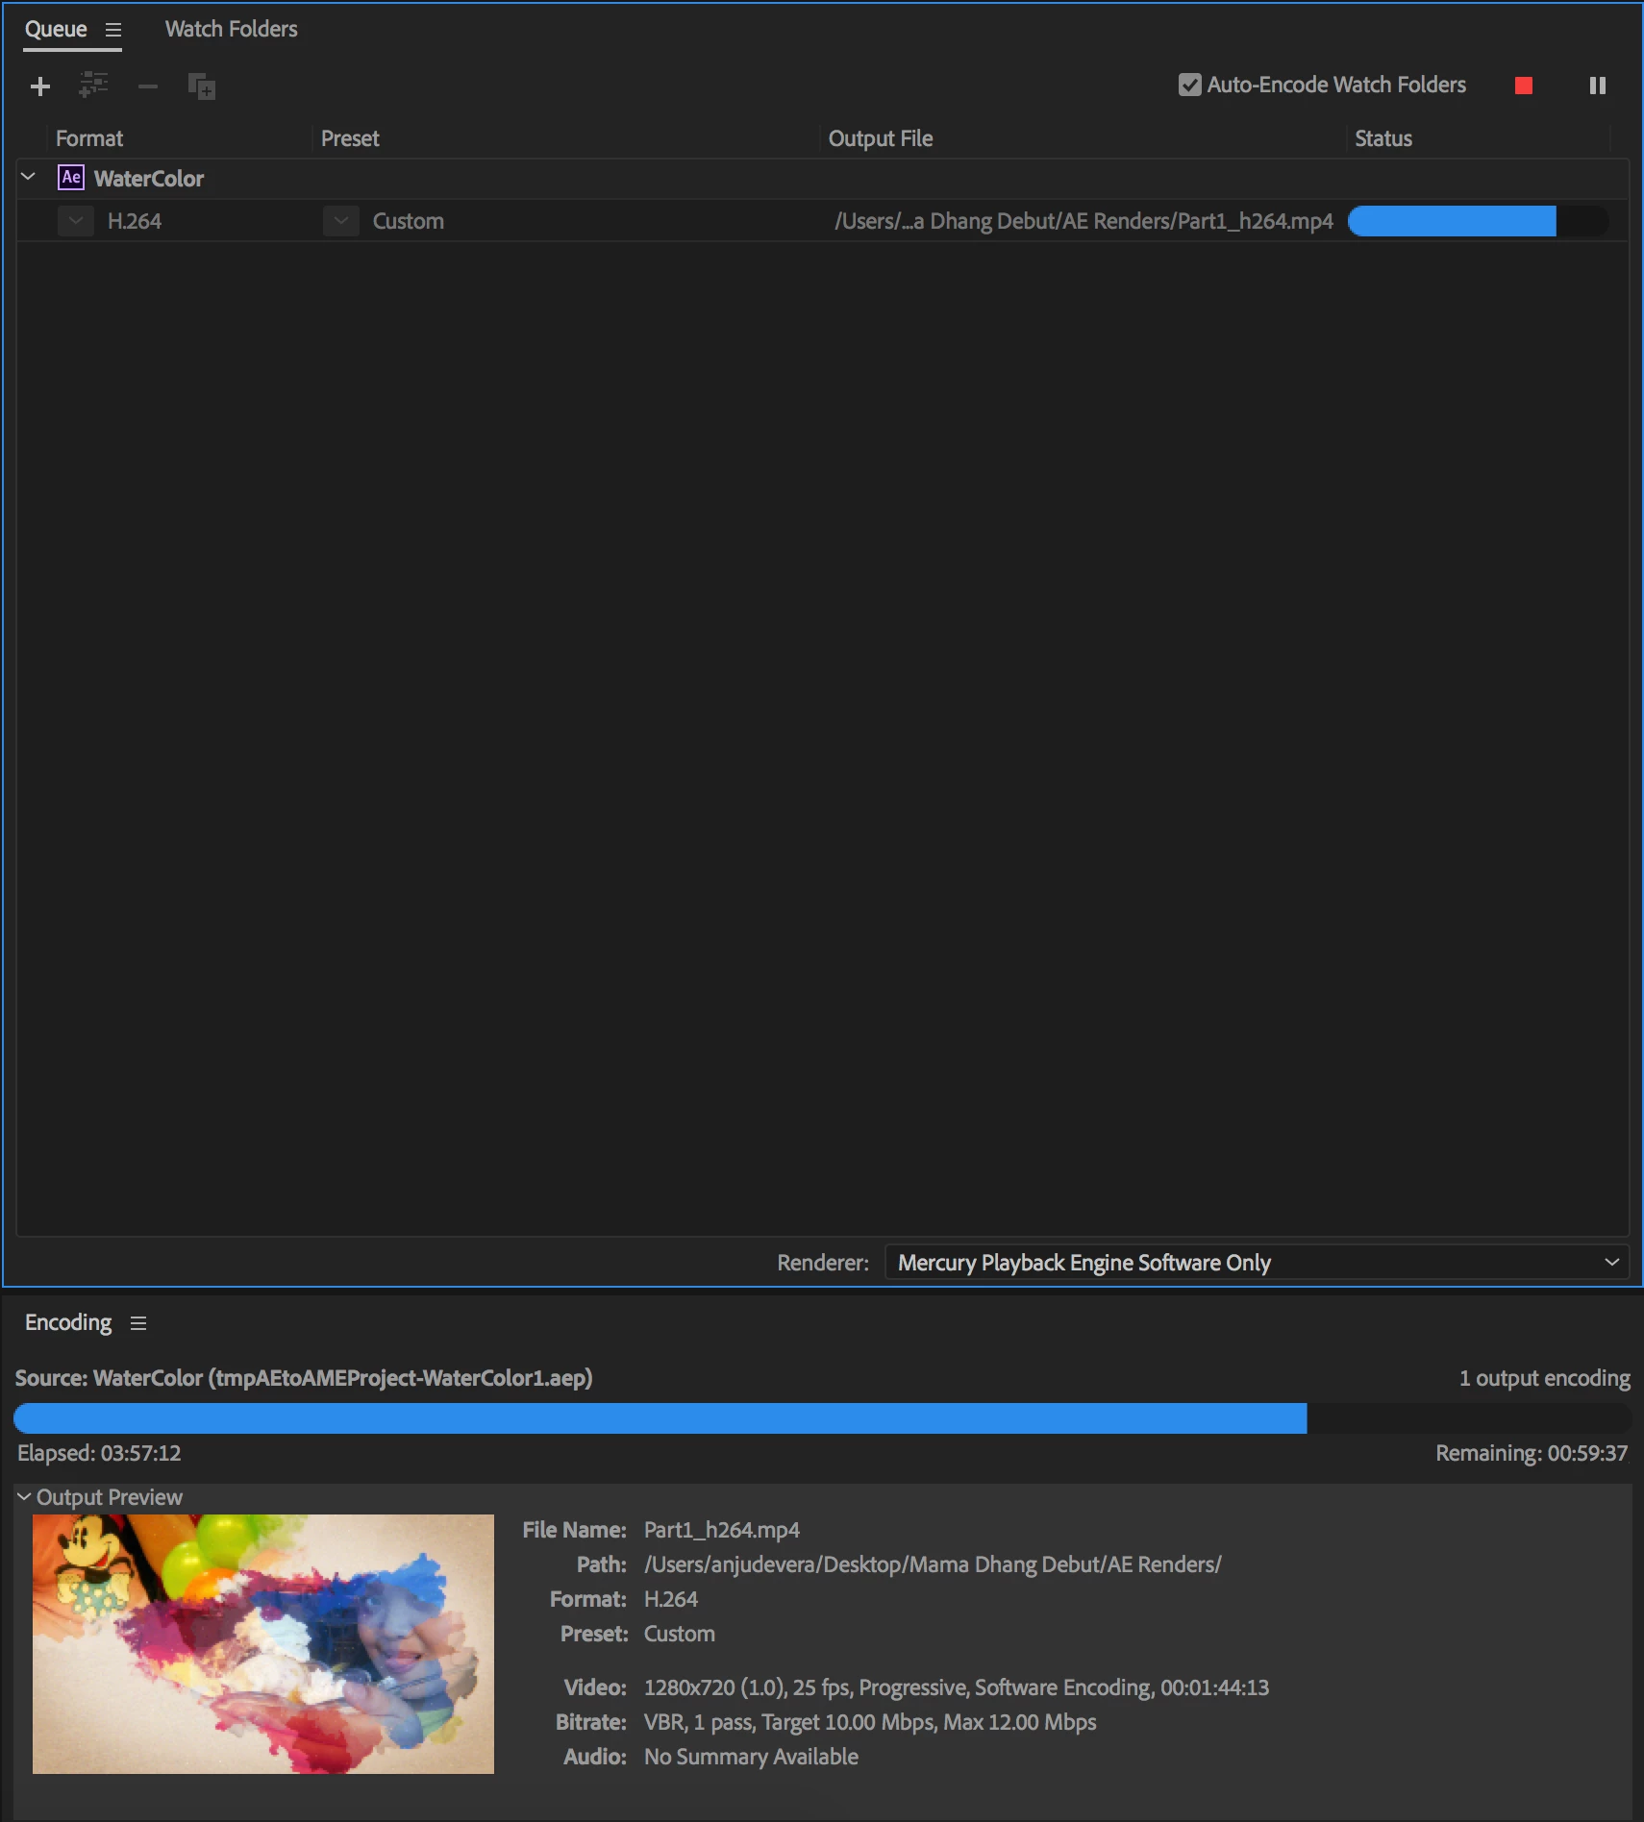Image resolution: width=1644 pixels, height=1822 pixels.
Task: Click the 'No Summary Available' audio text
Action: pyautogui.click(x=751, y=1757)
